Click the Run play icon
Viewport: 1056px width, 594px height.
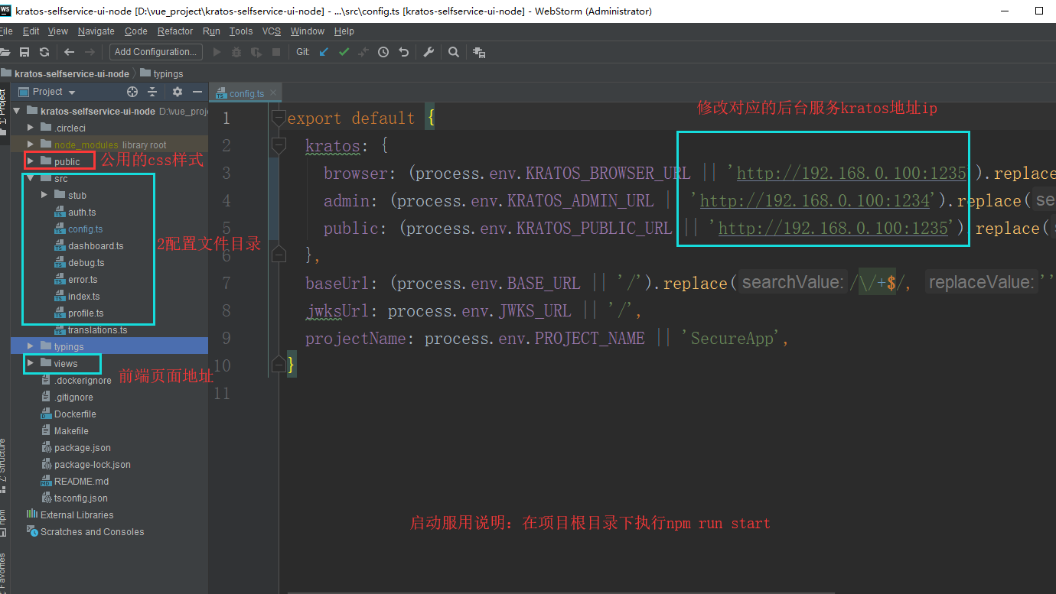(x=217, y=52)
